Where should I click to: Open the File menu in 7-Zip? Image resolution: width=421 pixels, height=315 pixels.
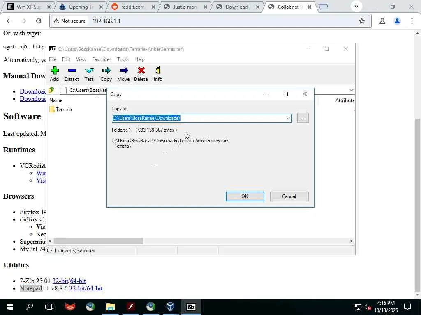[x=53, y=59]
